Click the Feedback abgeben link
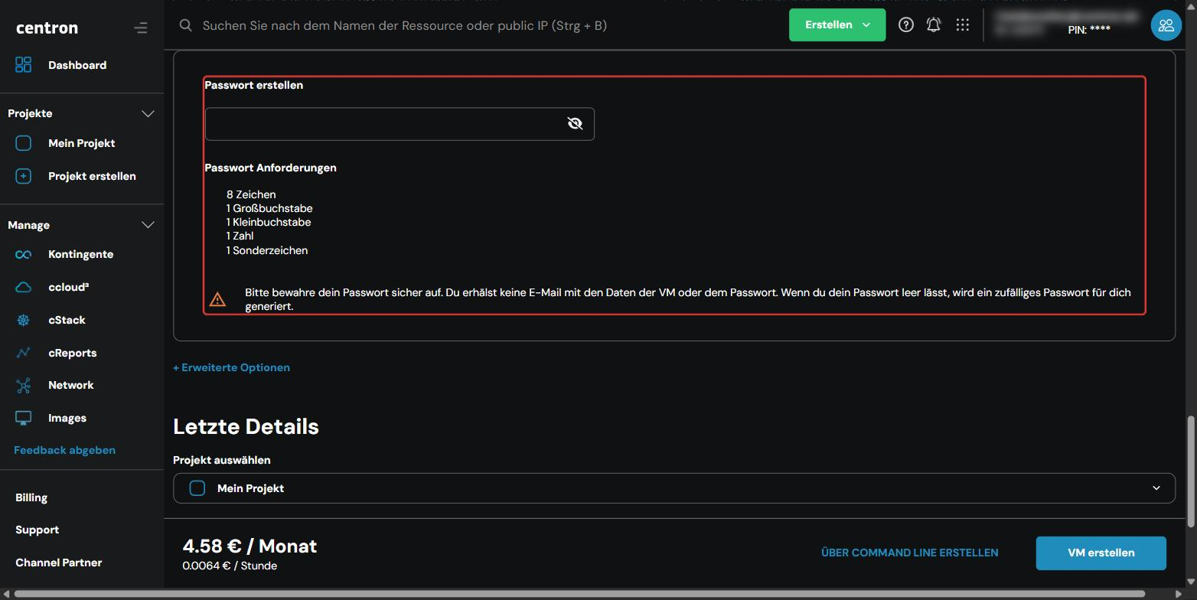1197x600 pixels. coord(64,450)
